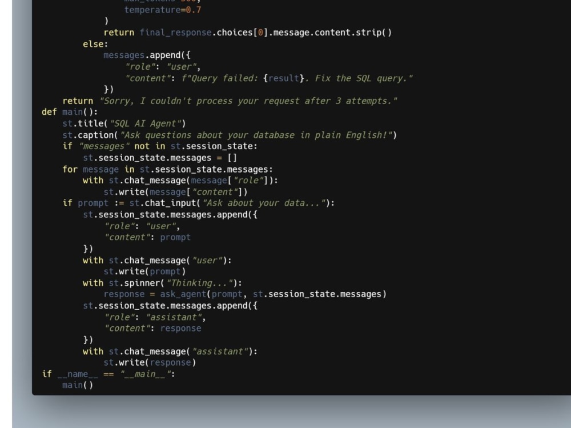Click the '"content": prompt' line
The width and height of the screenshot is (571, 428).
(147, 237)
